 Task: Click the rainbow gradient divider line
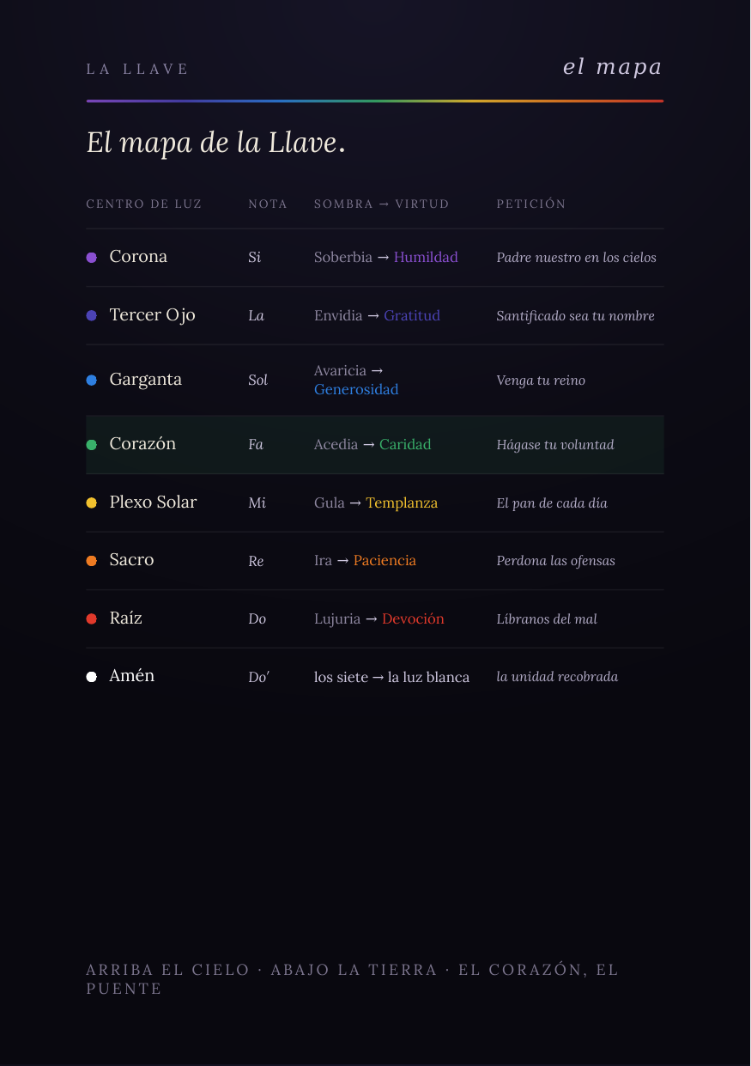click(x=375, y=101)
